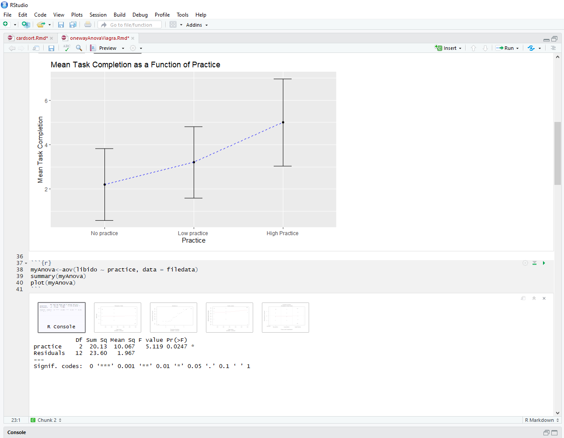This screenshot has height=438, width=564.
Task: Open the Tools menu
Action: (x=182, y=15)
